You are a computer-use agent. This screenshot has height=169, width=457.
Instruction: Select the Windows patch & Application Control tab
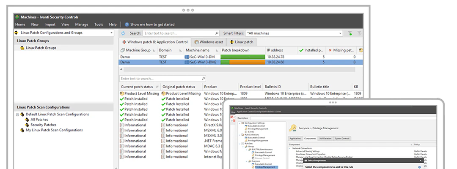click(x=155, y=42)
